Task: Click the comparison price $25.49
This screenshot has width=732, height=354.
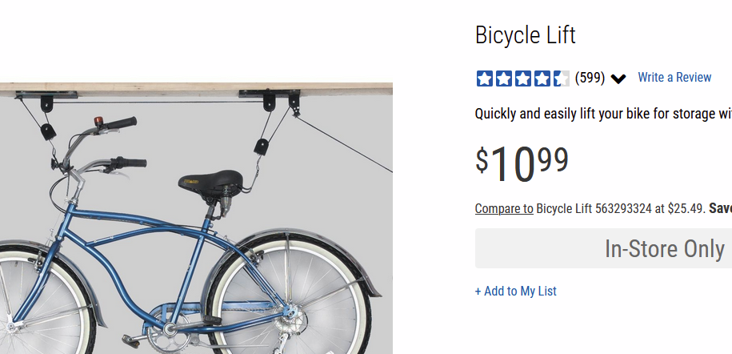Action: coord(685,209)
